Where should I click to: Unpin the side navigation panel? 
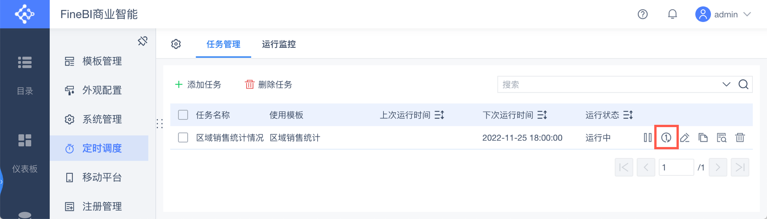[x=143, y=41]
